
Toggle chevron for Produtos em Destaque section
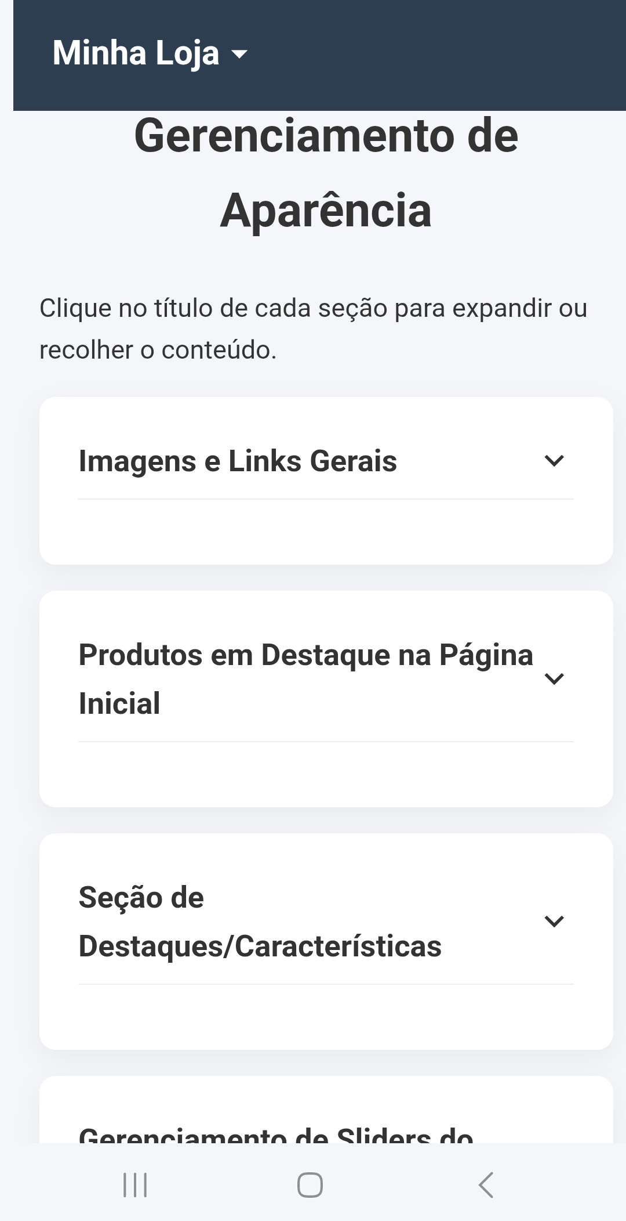(x=554, y=678)
